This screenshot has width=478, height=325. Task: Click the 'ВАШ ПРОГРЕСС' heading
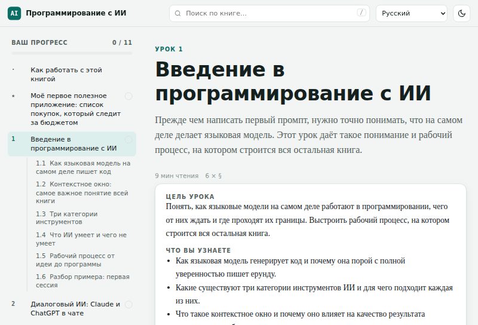39,42
